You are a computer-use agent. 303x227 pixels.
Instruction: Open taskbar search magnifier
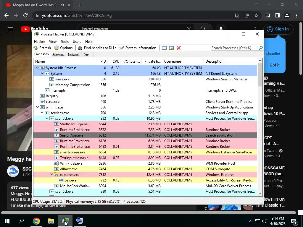click(x=21, y=221)
